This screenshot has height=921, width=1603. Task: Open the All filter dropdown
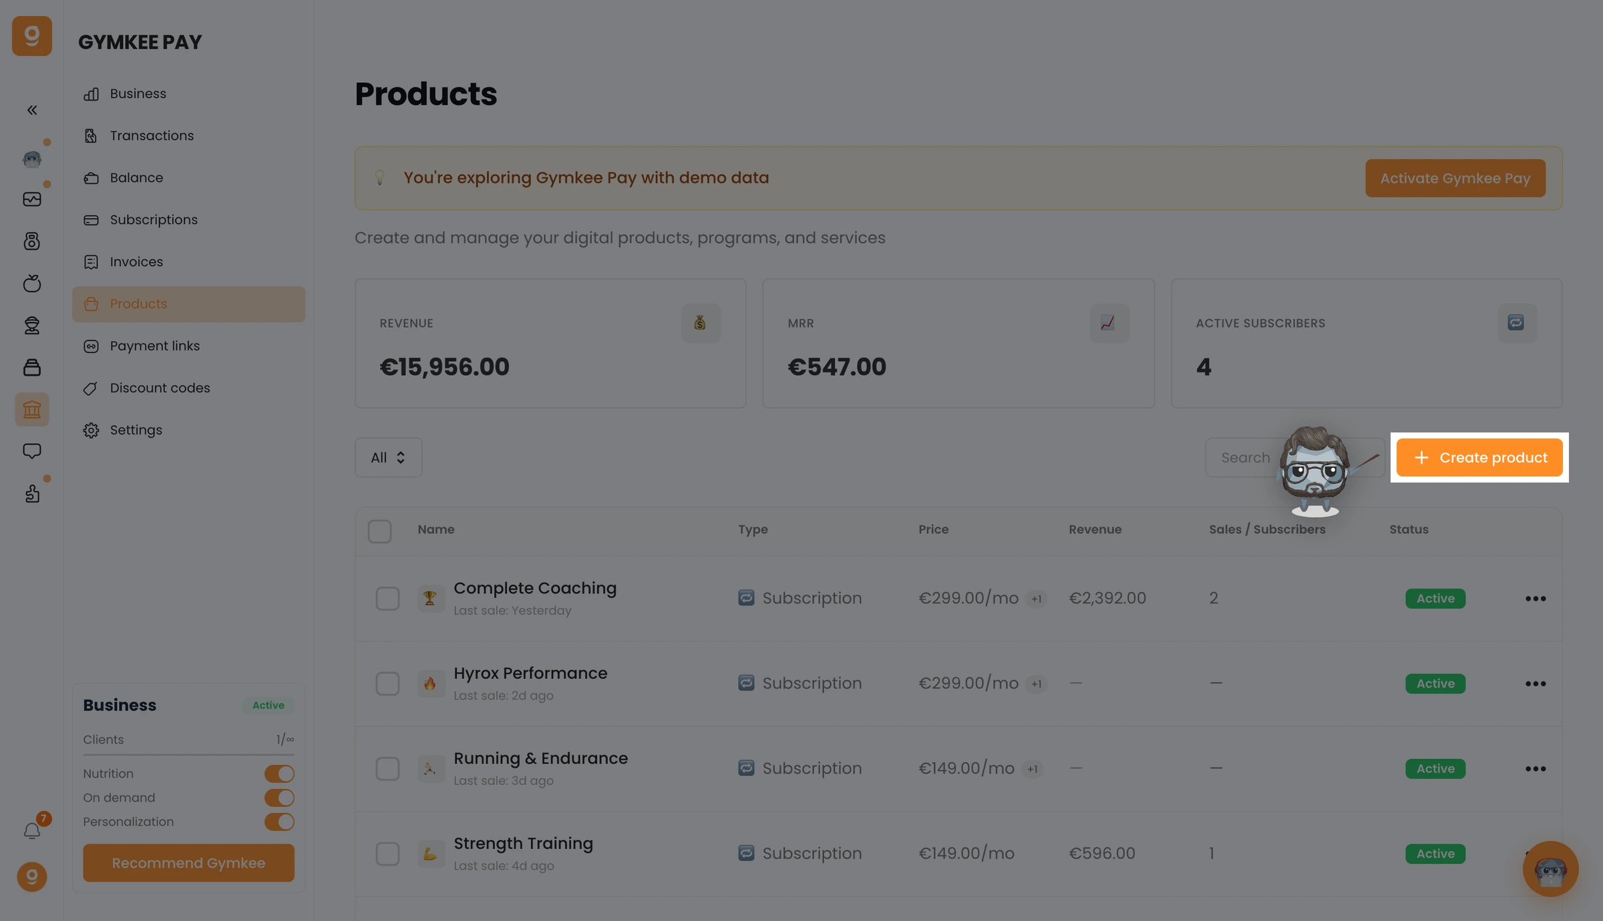388,457
